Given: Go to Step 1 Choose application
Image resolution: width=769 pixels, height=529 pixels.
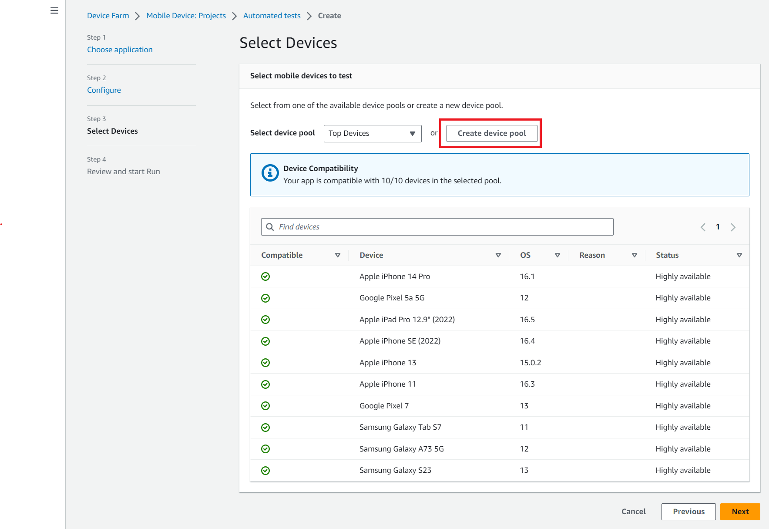Looking at the screenshot, I should (x=120, y=50).
